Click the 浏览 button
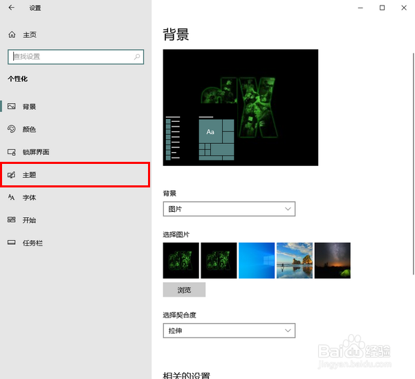Viewport: 415px width, 379px height. coord(184,290)
